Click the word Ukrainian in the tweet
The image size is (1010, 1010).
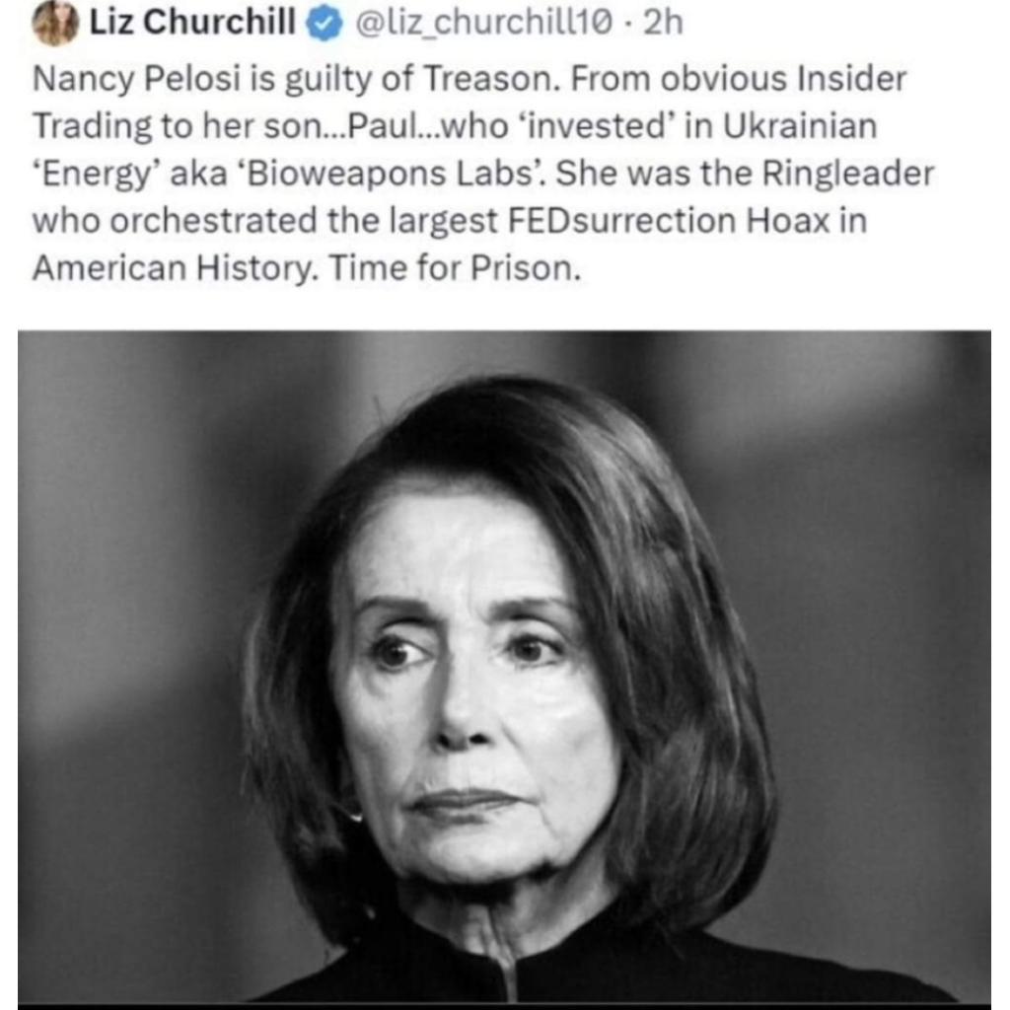click(x=799, y=126)
